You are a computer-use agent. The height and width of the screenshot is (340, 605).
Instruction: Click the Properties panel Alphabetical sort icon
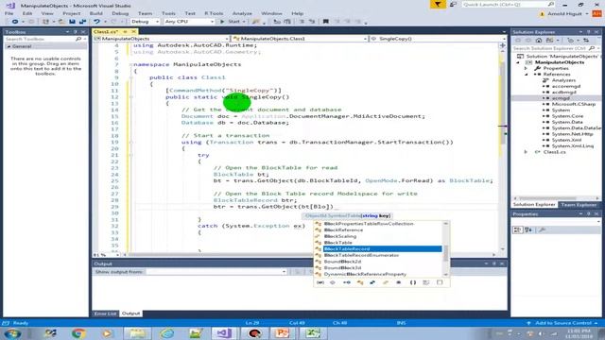coord(528,229)
